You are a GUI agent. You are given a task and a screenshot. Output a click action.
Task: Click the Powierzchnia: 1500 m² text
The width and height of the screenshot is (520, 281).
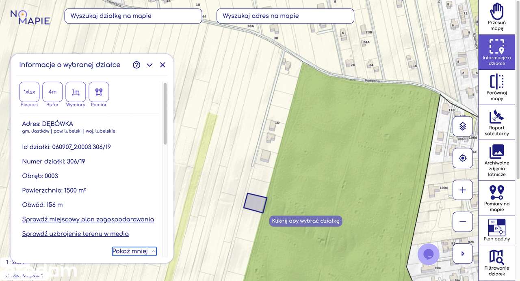[54, 190]
